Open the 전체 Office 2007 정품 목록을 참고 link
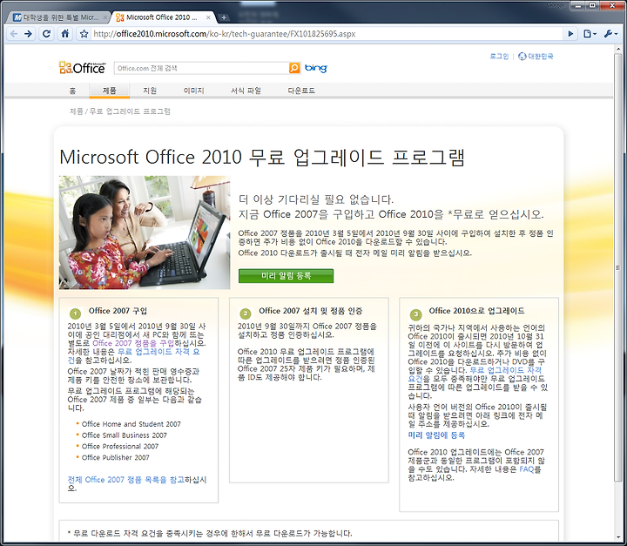 point(125,479)
